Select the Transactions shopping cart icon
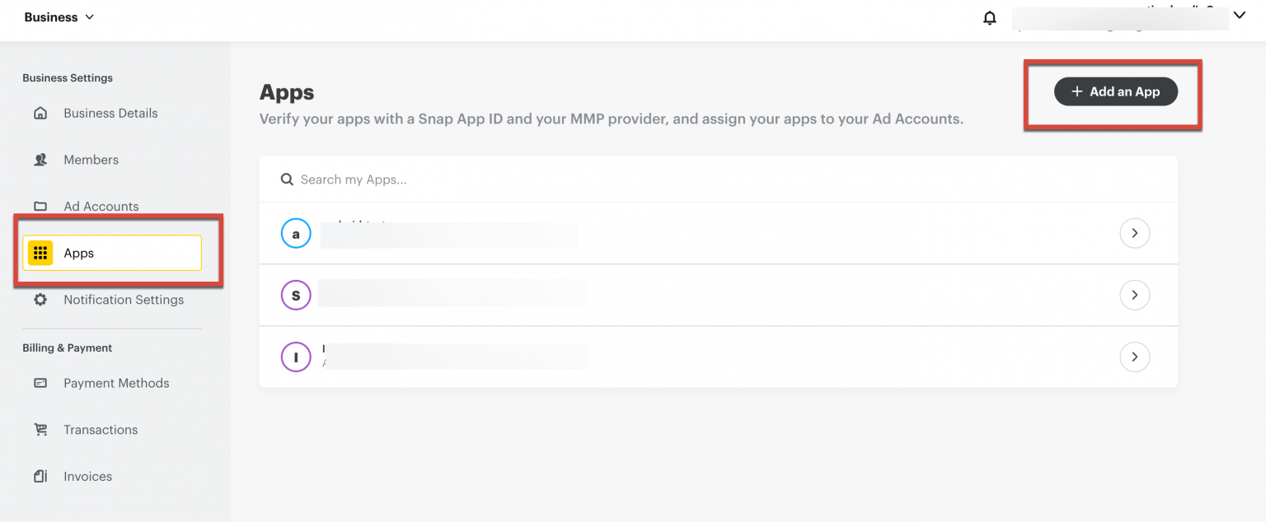The width and height of the screenshot is (1266, 522). click(x=40, y=429)
